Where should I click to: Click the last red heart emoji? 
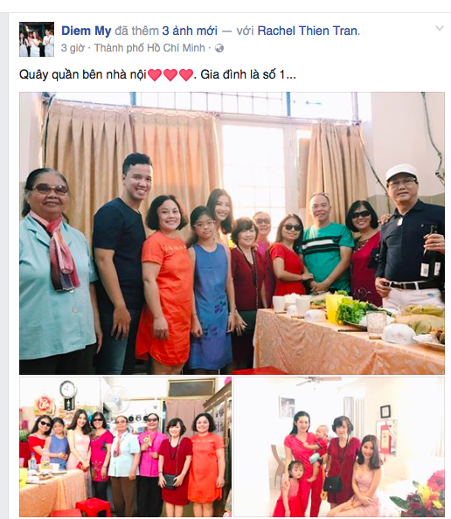point(186,75)
